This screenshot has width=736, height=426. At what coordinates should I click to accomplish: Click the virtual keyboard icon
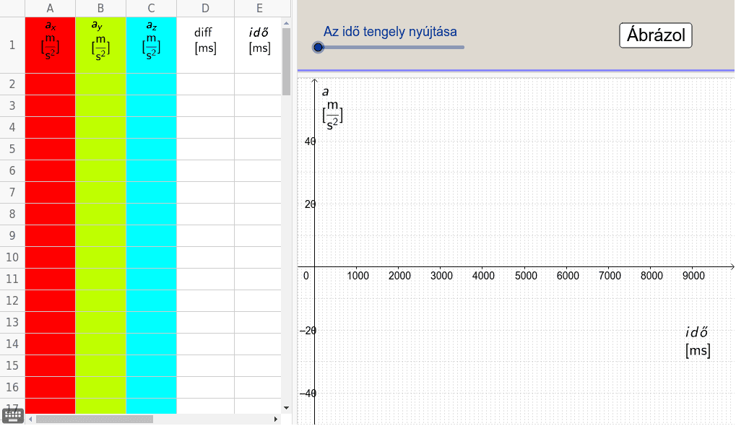click(x=13, y=415)
